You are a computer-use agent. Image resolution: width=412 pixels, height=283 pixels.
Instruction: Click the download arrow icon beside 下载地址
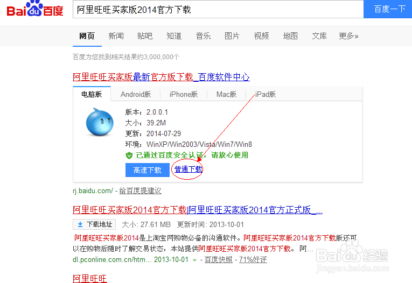(x=80, y=224)
